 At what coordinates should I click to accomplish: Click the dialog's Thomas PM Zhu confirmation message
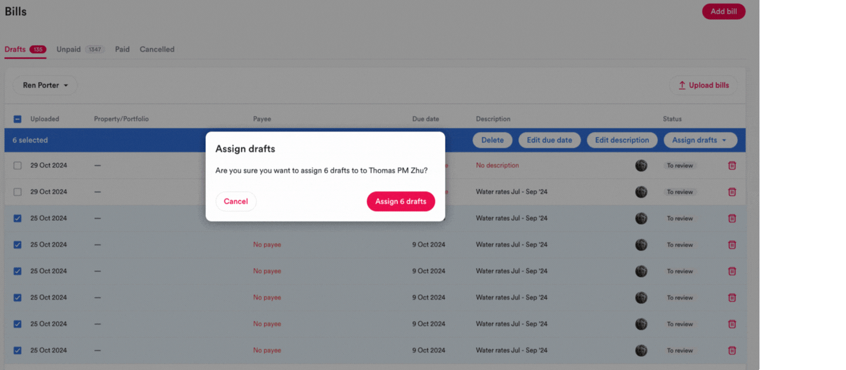point(321,171)
